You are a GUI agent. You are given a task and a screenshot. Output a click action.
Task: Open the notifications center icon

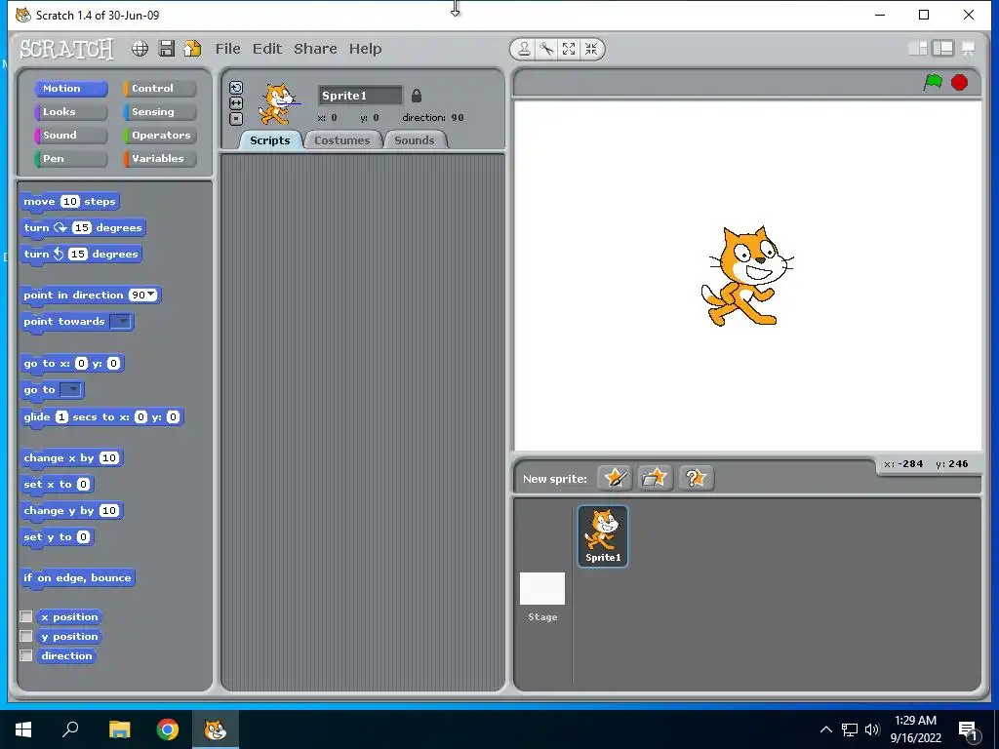pyautogui.click(x=968, y=731)
